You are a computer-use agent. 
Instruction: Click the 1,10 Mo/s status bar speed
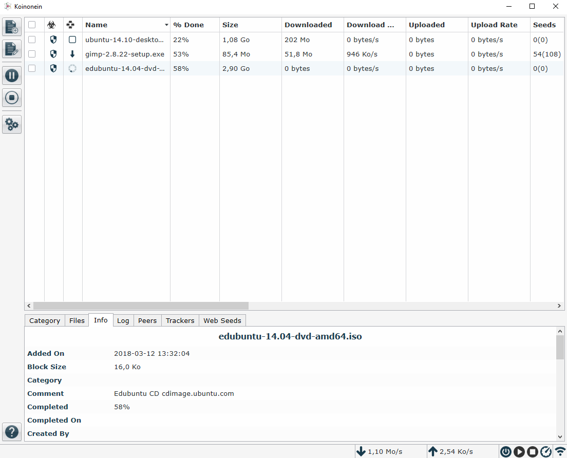click(385, 451)
